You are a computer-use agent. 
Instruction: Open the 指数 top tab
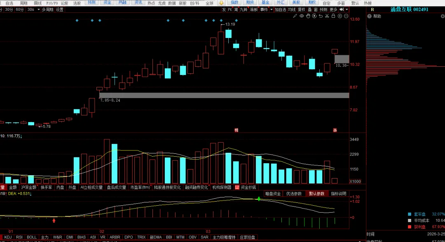pyautogui.click(x=234, y=2)
